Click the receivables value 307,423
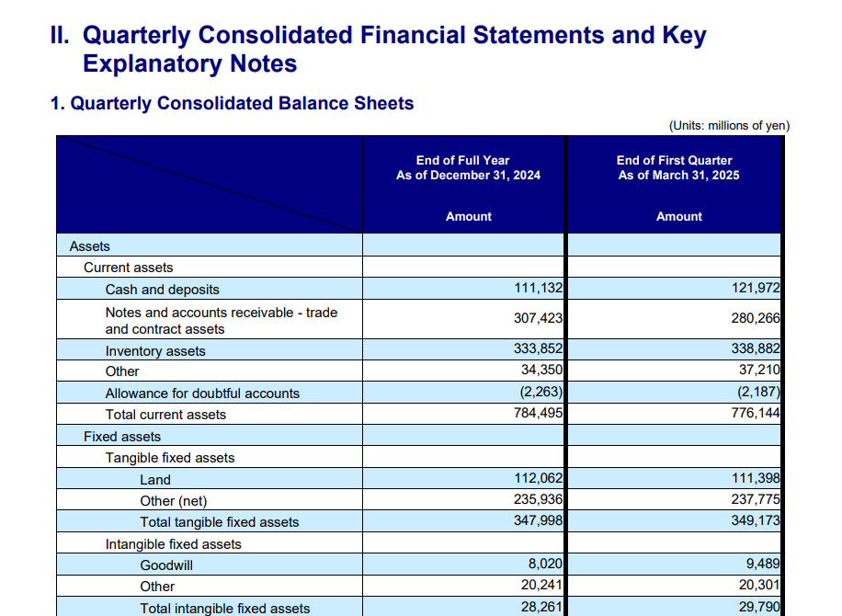The height and width of the screenshot is (616, 842). click(538, 318)
